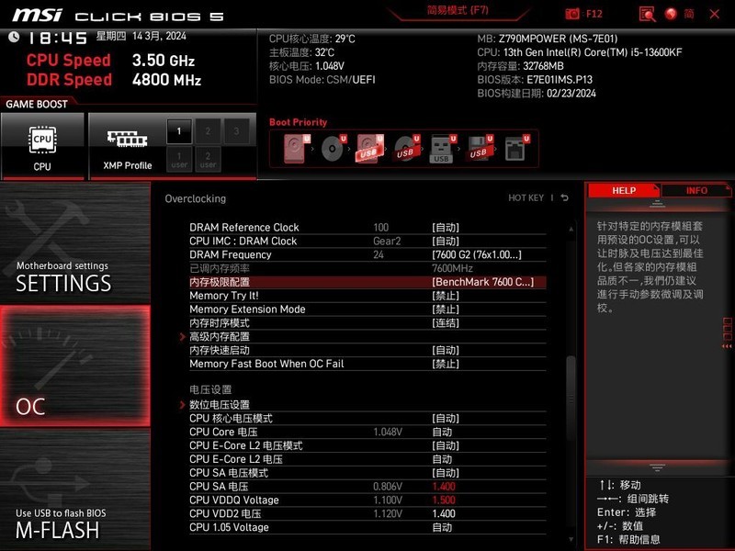735x551 pixels.
Task: Select the CD/DVD drive in Boot Priority
Action: coord(331,150)
